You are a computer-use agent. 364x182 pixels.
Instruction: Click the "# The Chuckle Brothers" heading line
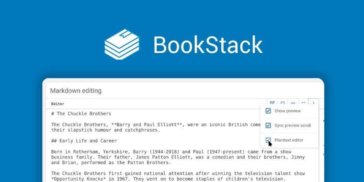81,114
